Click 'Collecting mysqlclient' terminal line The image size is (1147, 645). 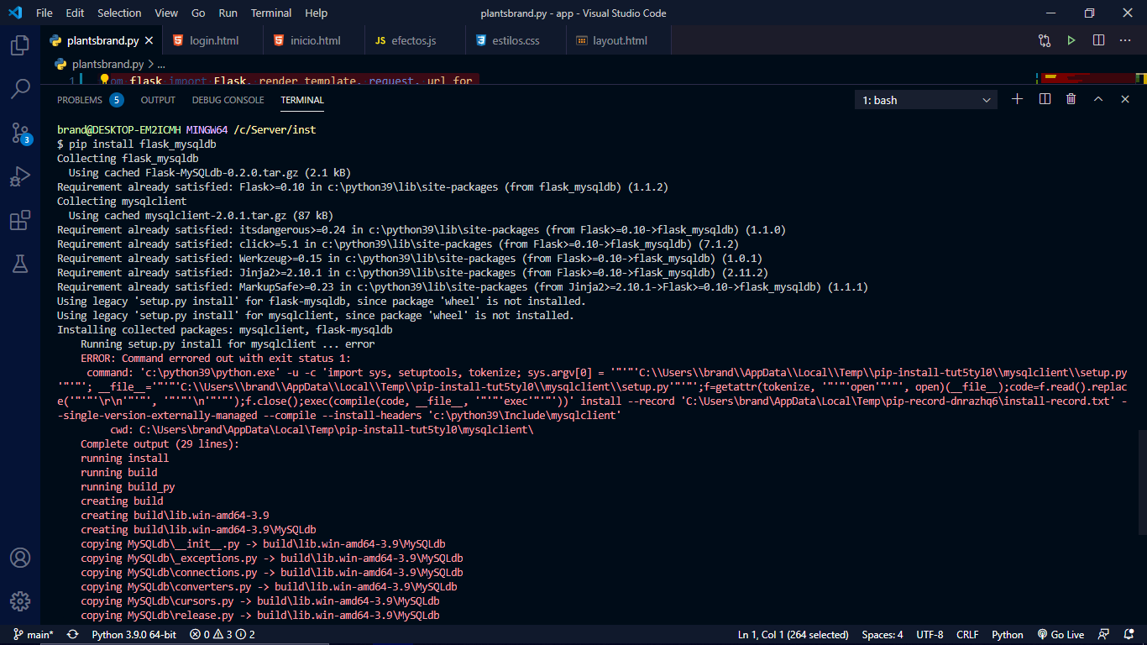coord(122,201)
